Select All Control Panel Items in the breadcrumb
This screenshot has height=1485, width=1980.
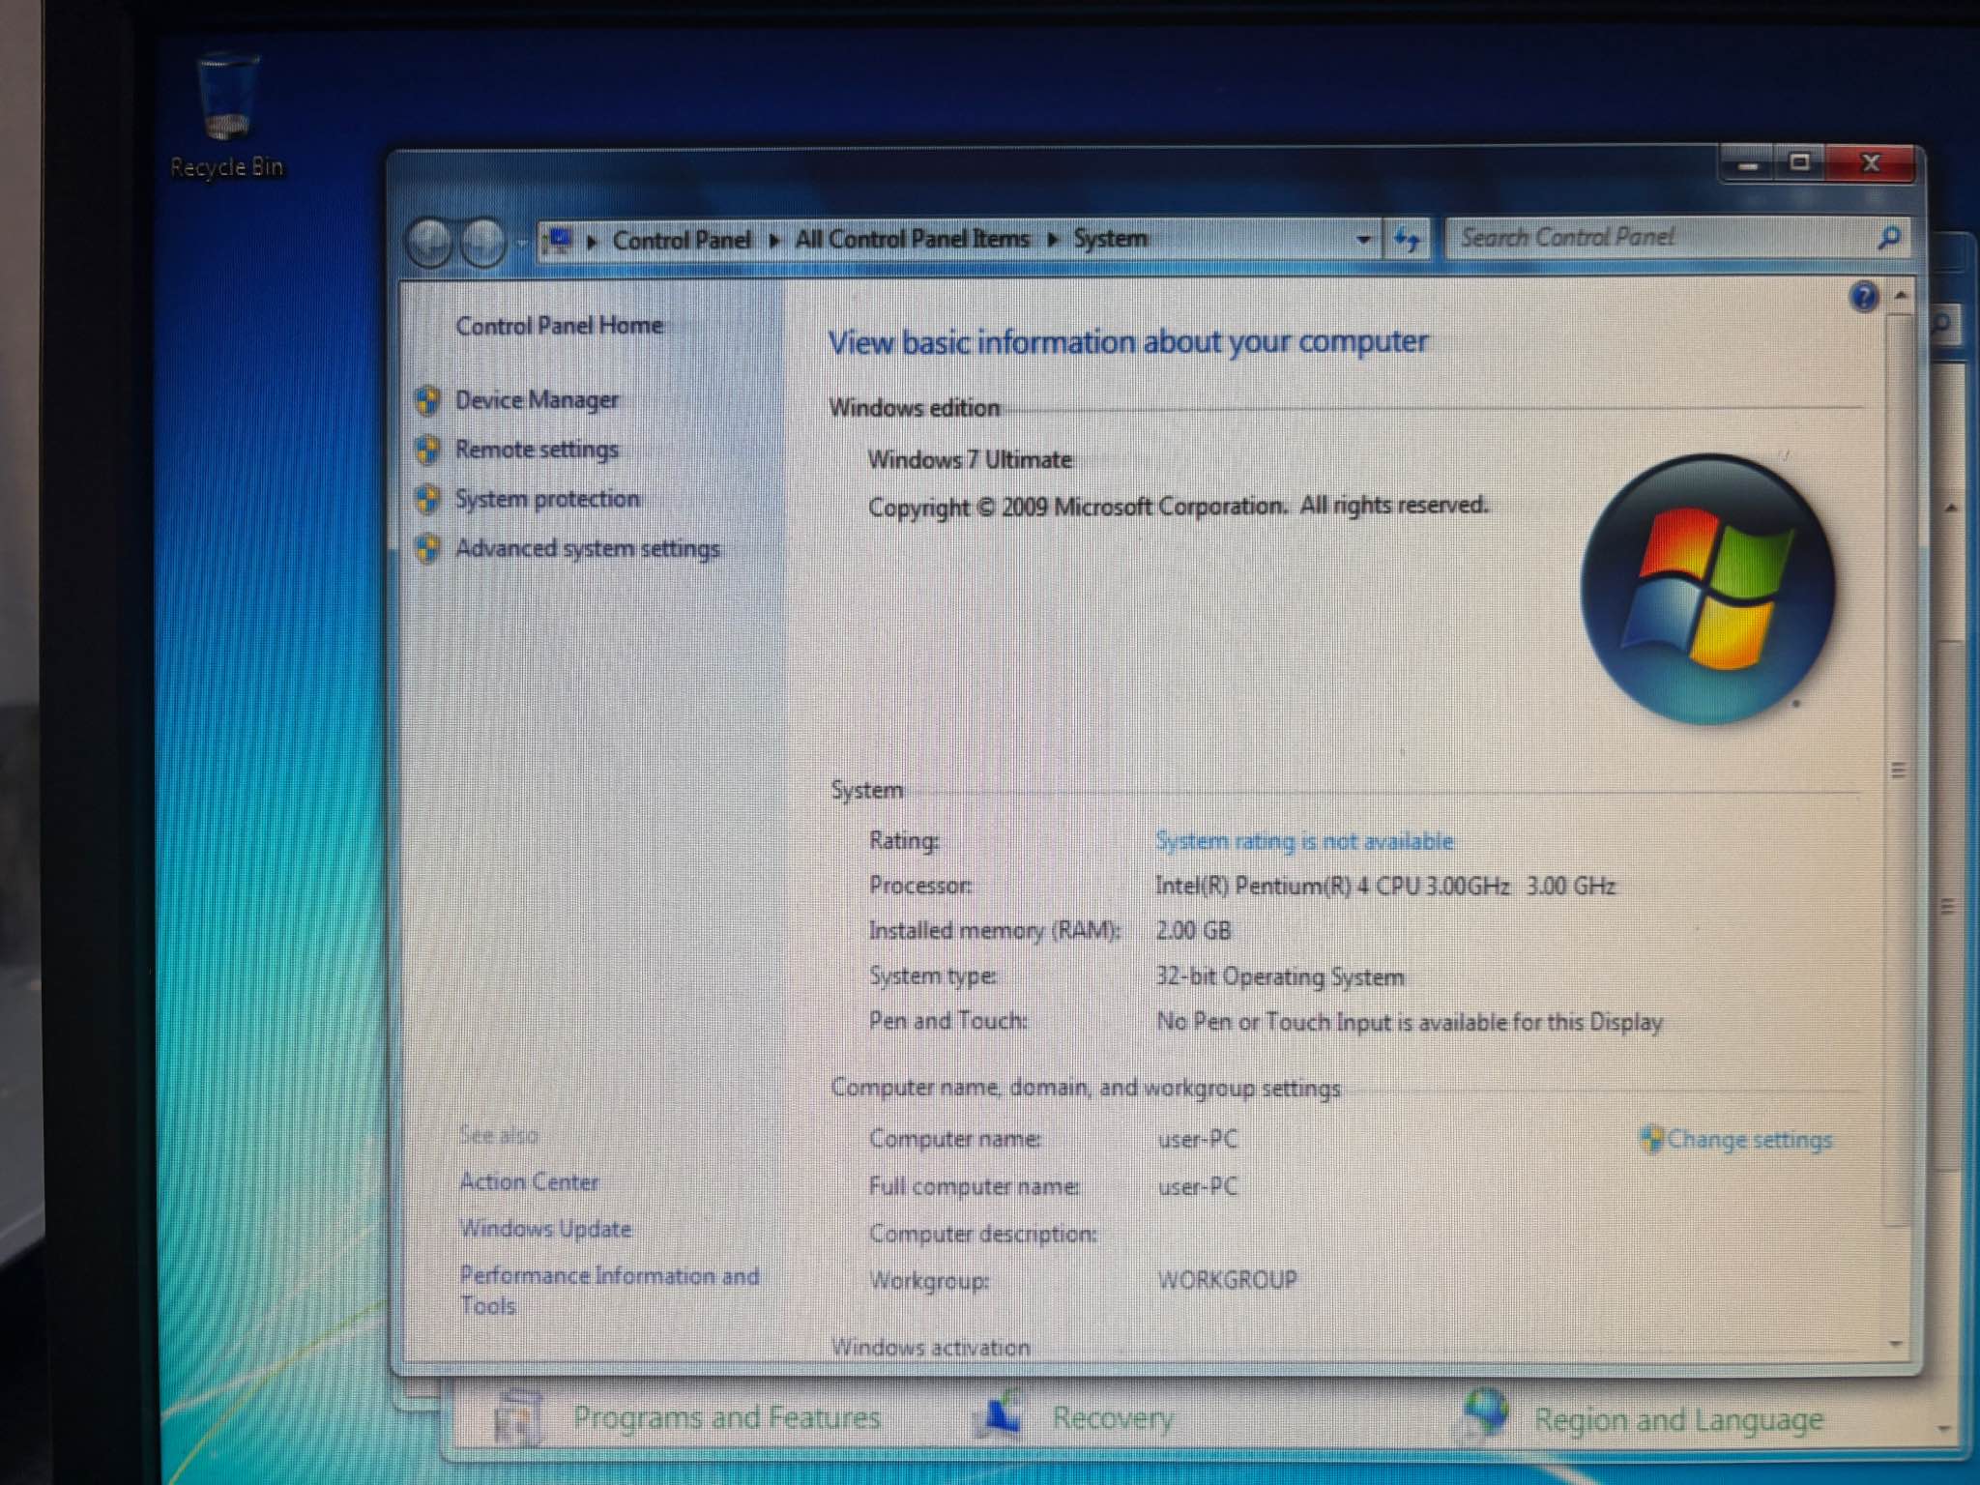[x=912, y=239]
